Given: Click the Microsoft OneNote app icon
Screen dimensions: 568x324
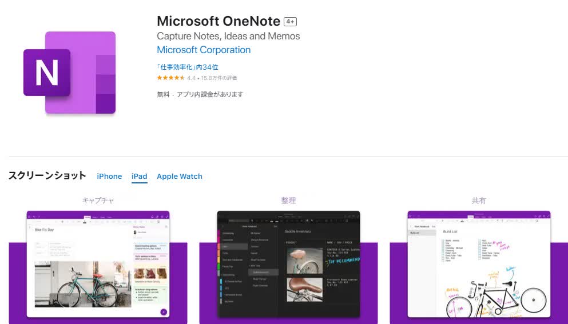Looking at the screenshot, I should 70,73.
